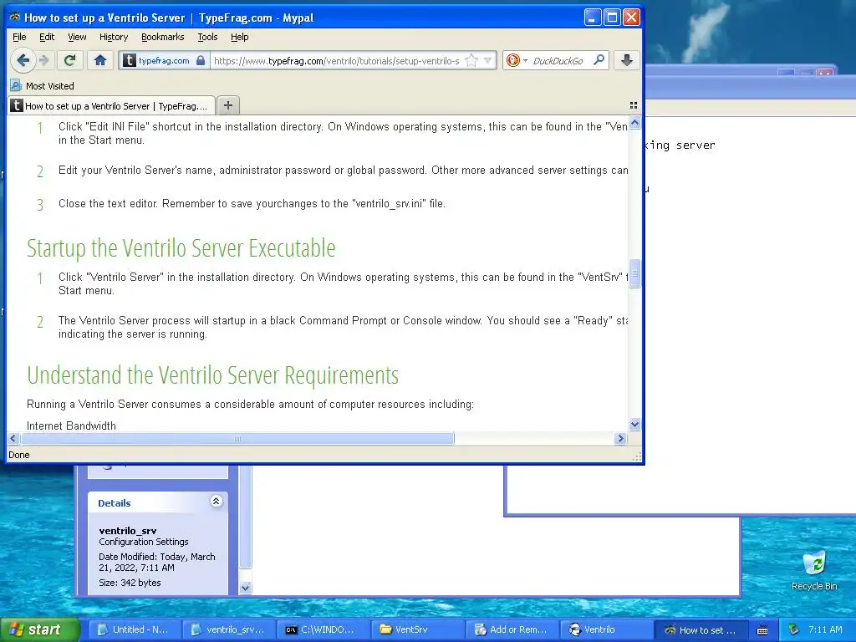Collapse the Details panel in VentSrv window
The width and height of the screenshot is (856, 642).
coord(217,502)
